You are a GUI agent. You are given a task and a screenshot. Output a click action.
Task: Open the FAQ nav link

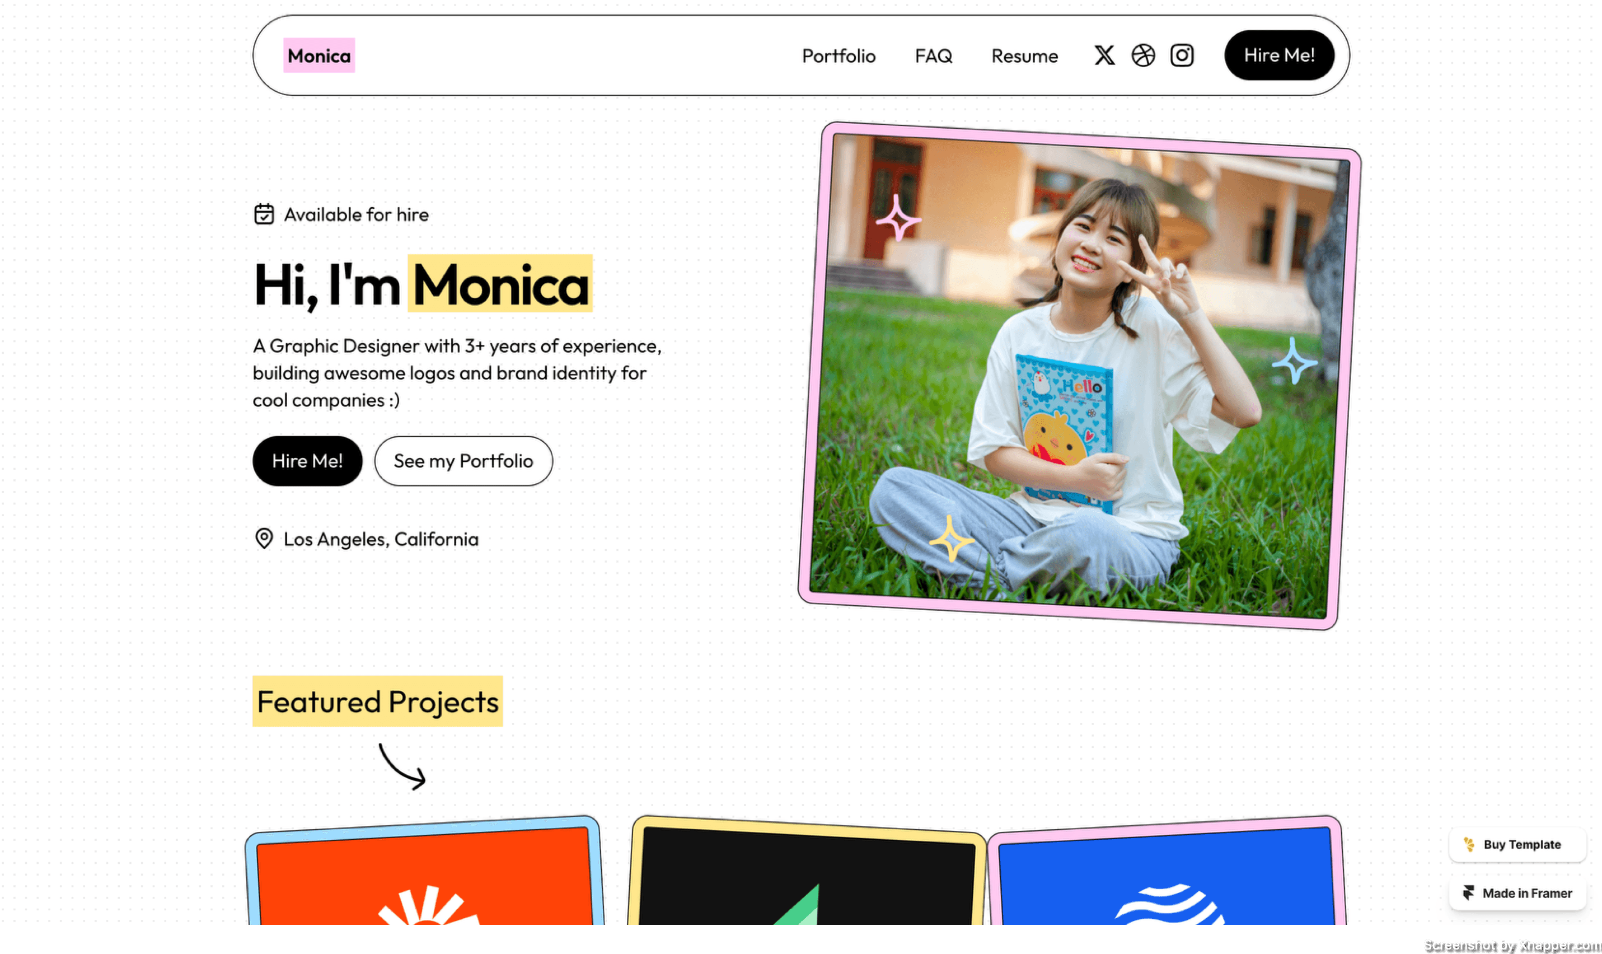pos(933,56)
